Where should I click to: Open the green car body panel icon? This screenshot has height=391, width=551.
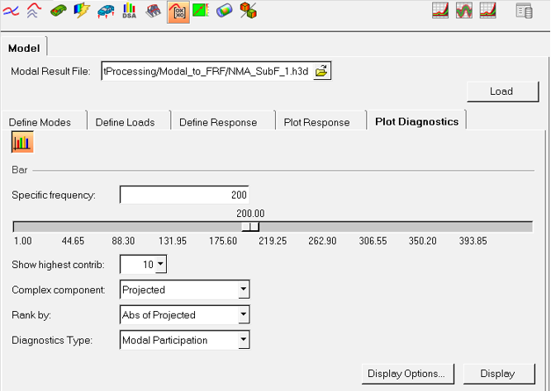[59, 11]
